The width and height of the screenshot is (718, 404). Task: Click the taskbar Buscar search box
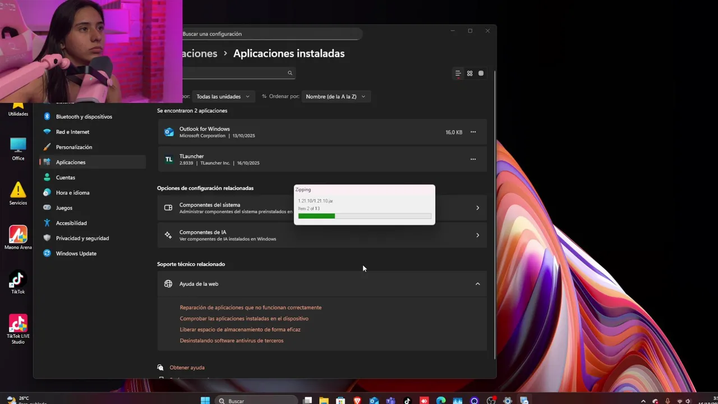(x=256, y=401)
